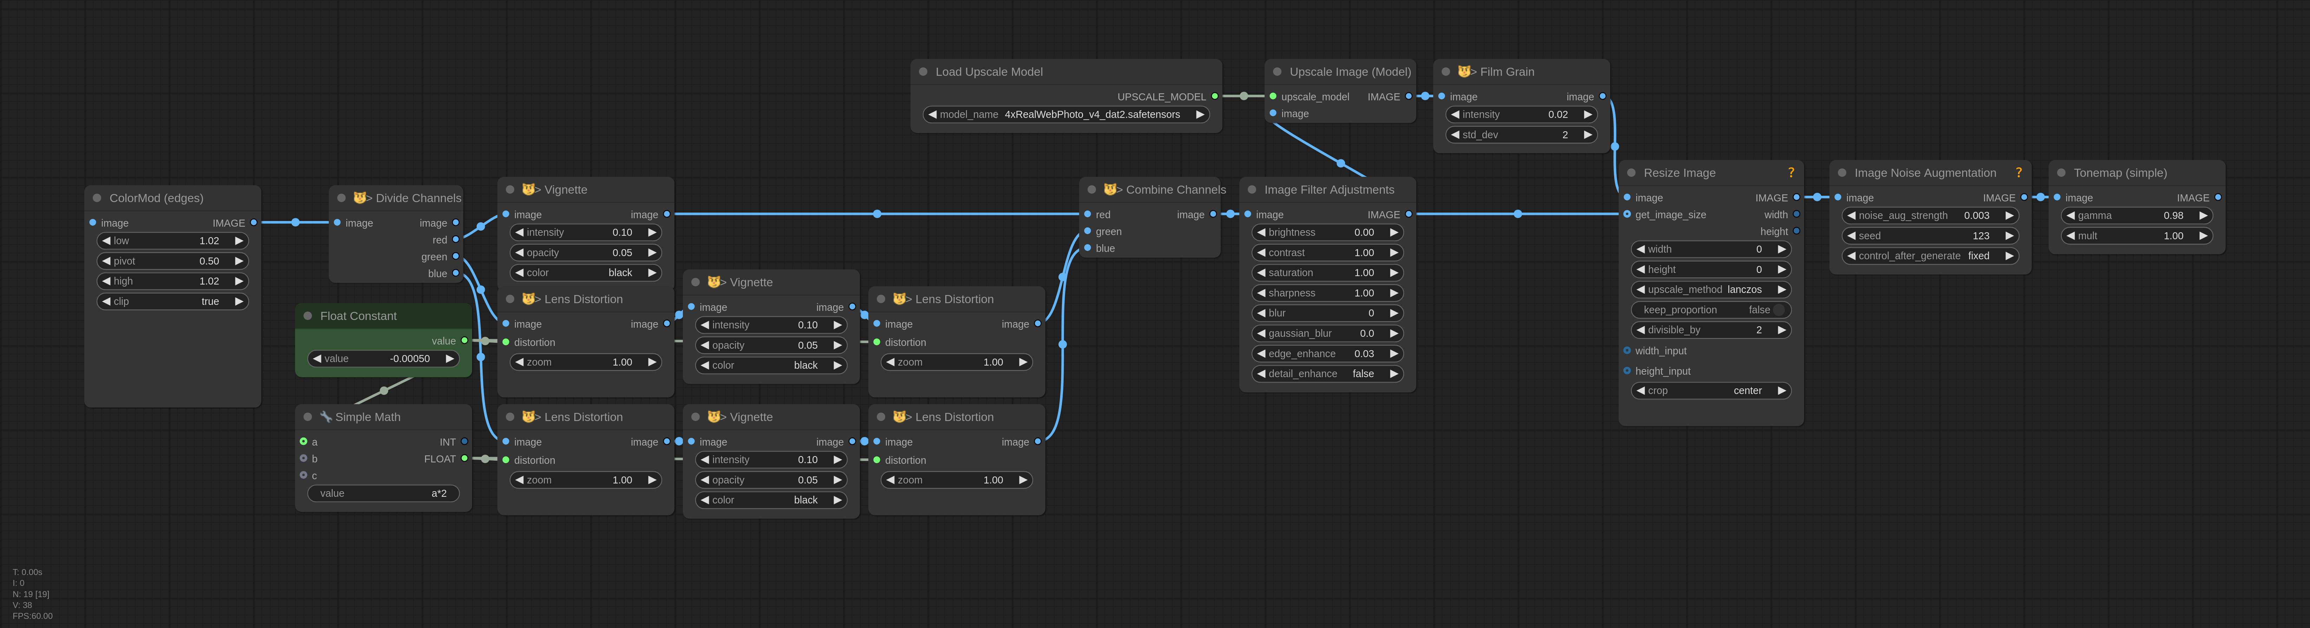Open the control_after_generate fixed dropdown

coord(1930,256)
